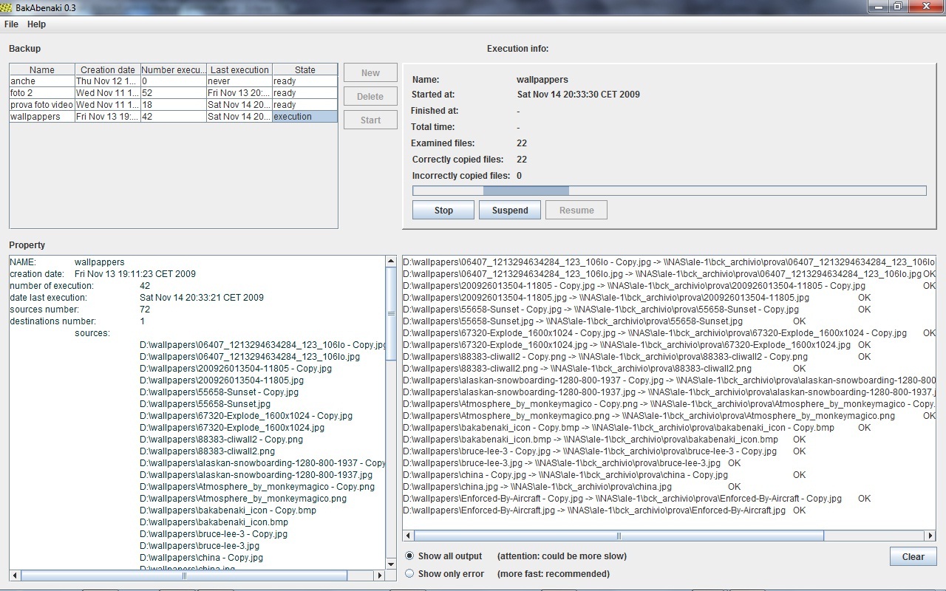Click the Property panel scroll down arrow
The height and width of the screenshot is (591, 946).
391,564
